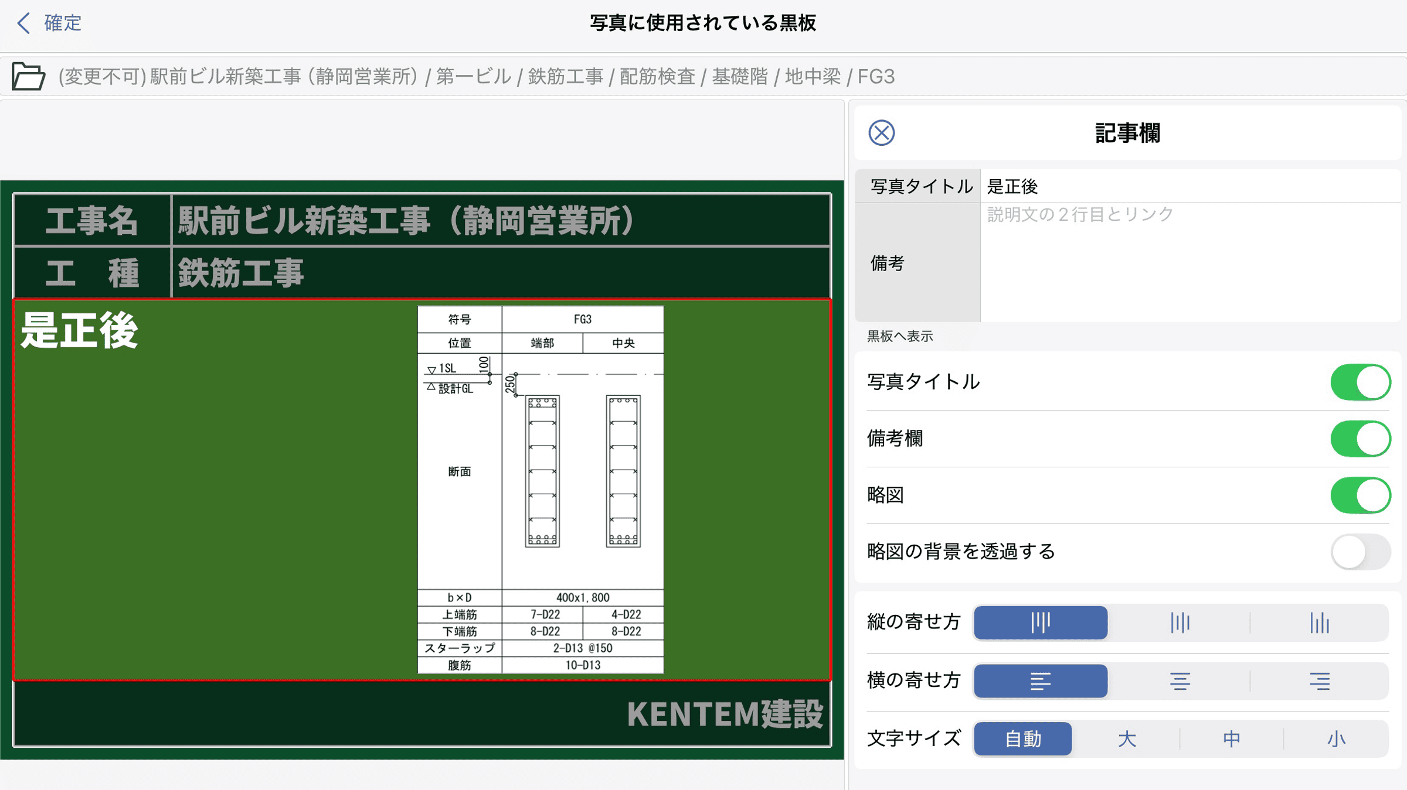
Task: Disable the 略図 toggle
Action: coord(1360,495)
